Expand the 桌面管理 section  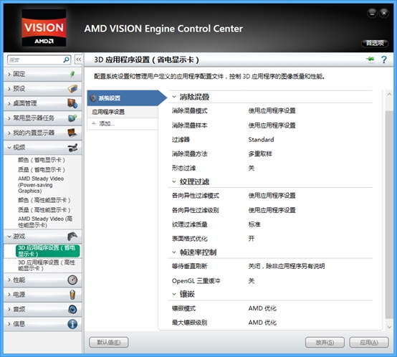click(9, 103)
